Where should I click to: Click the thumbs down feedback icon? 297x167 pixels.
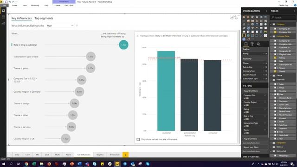[x=236, y=18]
